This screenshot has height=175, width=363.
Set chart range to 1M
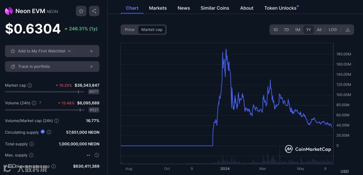point(297,30)
